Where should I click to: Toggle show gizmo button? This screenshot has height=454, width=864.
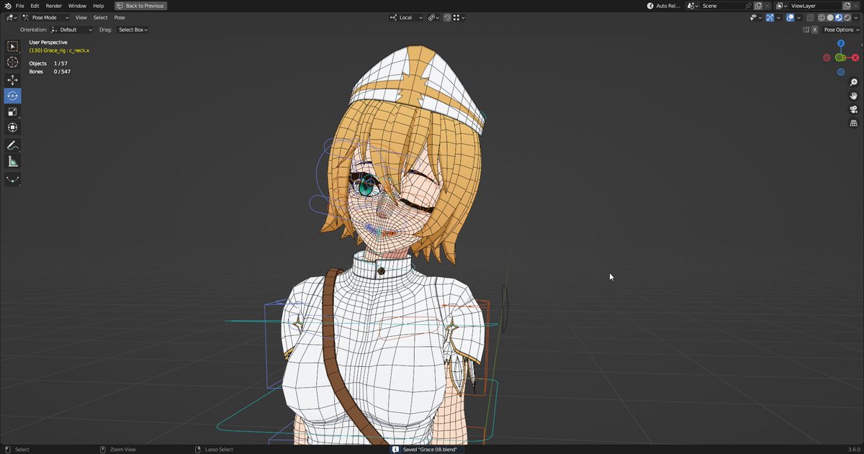coord(770,17)
